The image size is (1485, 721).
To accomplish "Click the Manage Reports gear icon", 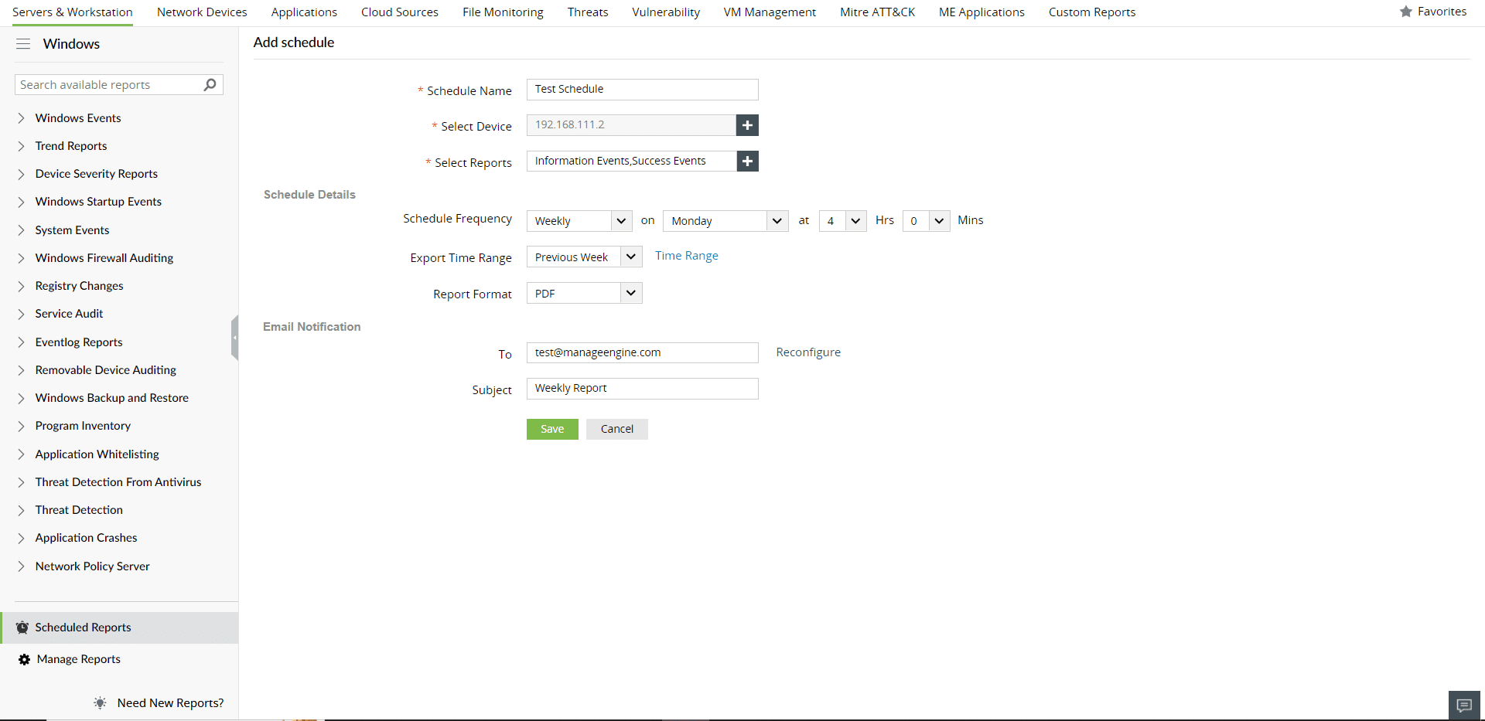I will click(22, 659).
